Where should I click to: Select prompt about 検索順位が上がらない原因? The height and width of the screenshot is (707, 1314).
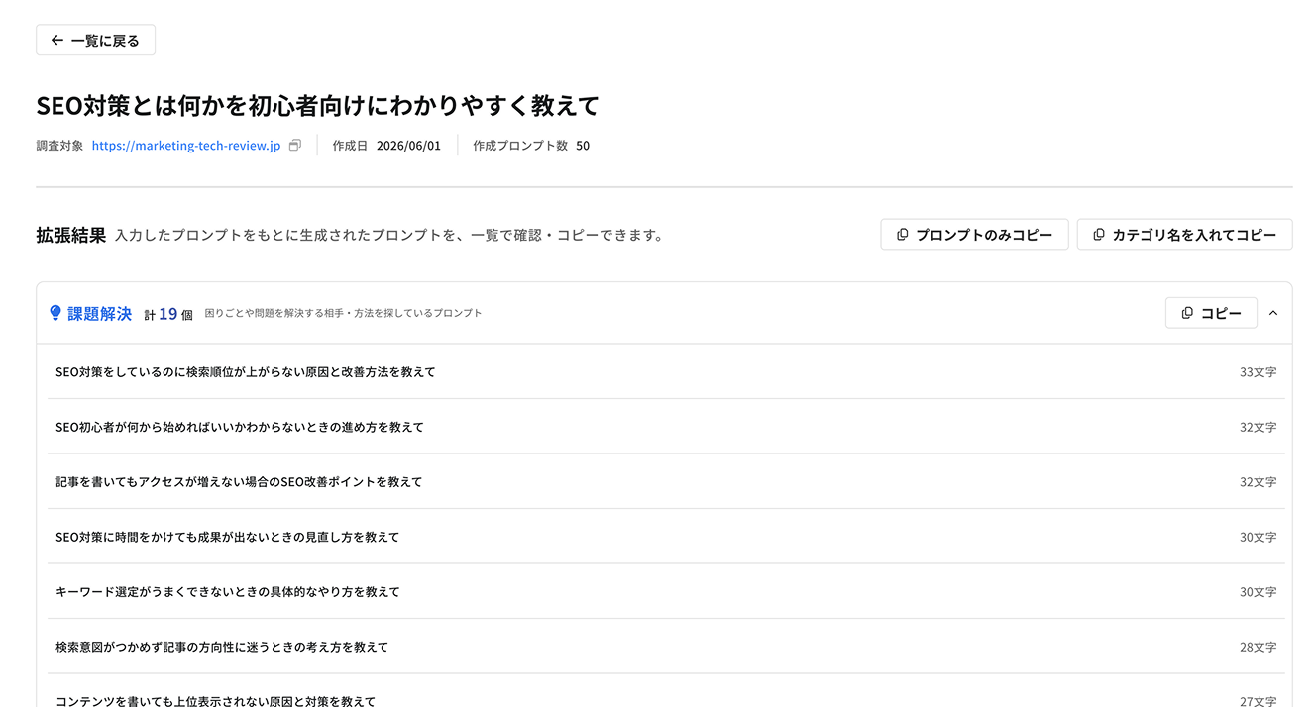[x=666, y=372]
